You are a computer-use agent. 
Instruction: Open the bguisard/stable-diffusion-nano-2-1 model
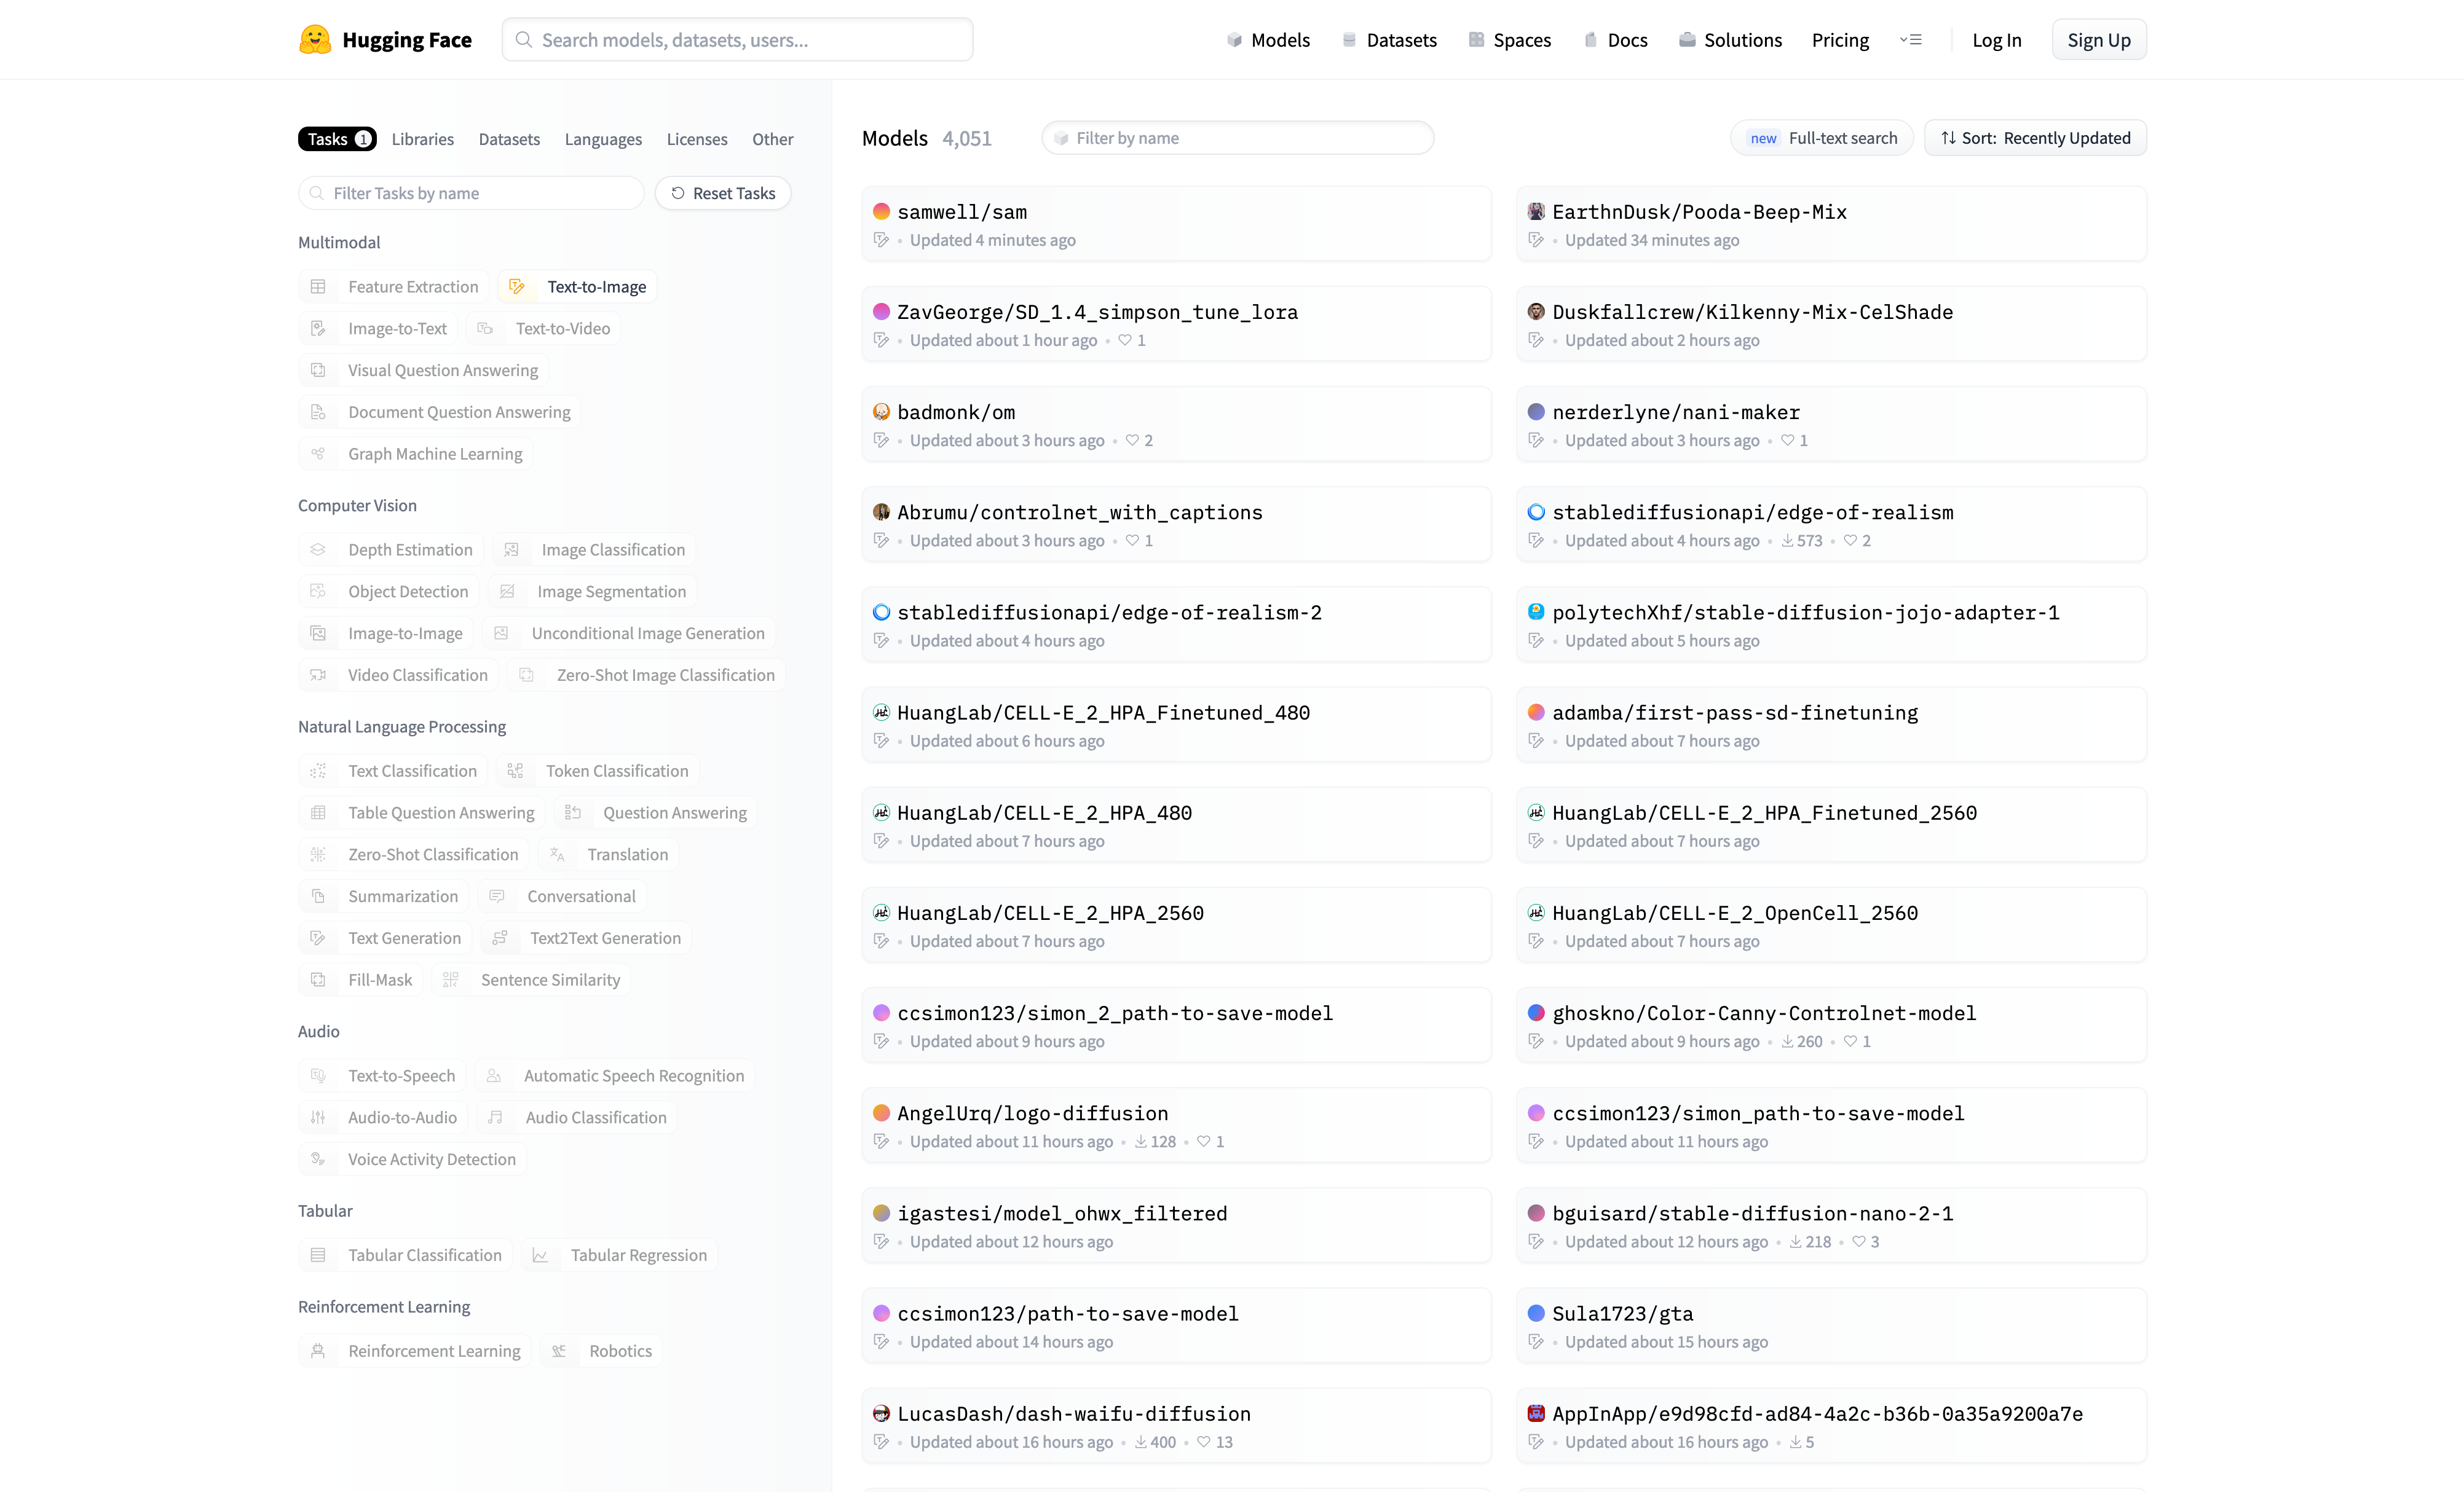coord(1831,1225)
